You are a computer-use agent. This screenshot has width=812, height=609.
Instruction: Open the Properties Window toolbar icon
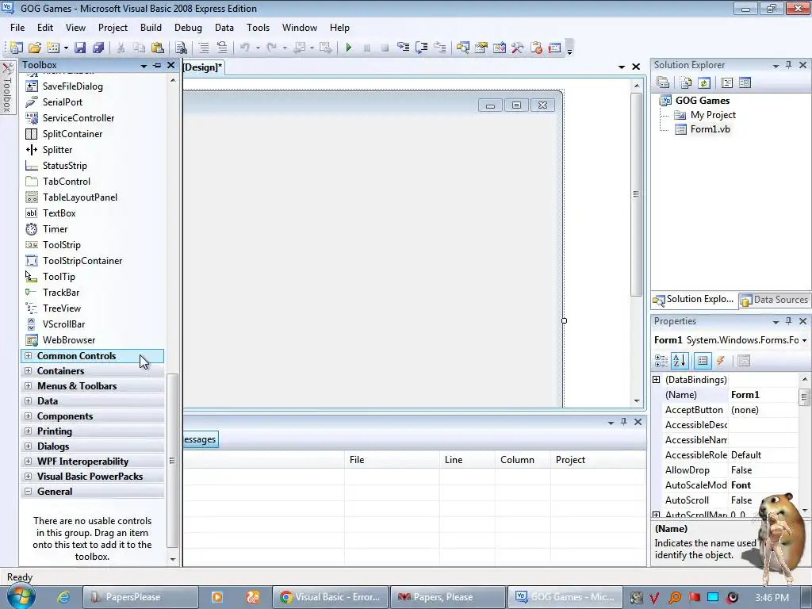pos(481,48)
